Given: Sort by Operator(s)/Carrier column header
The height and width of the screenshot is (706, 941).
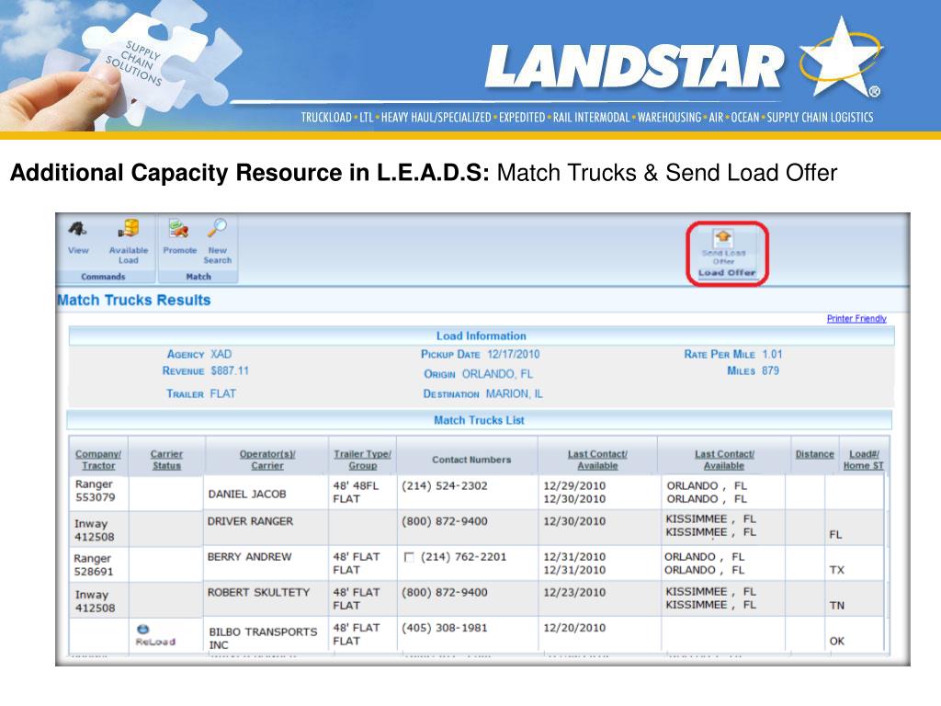Looking at the screenshot, I should (x=267, y=460).
